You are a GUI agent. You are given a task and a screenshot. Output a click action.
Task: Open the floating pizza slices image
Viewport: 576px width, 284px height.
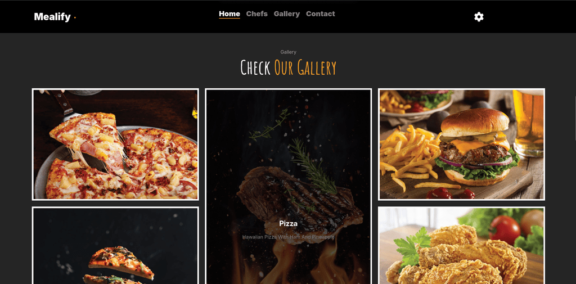tap(115, 245)
